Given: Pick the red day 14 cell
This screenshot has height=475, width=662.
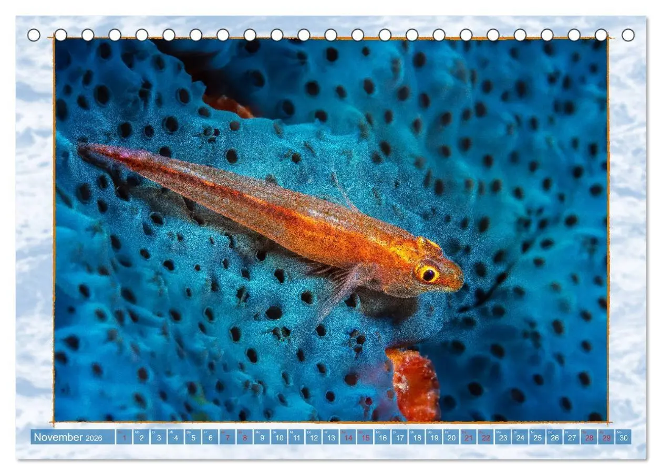Looking at the screenshot, I should 348,437.
